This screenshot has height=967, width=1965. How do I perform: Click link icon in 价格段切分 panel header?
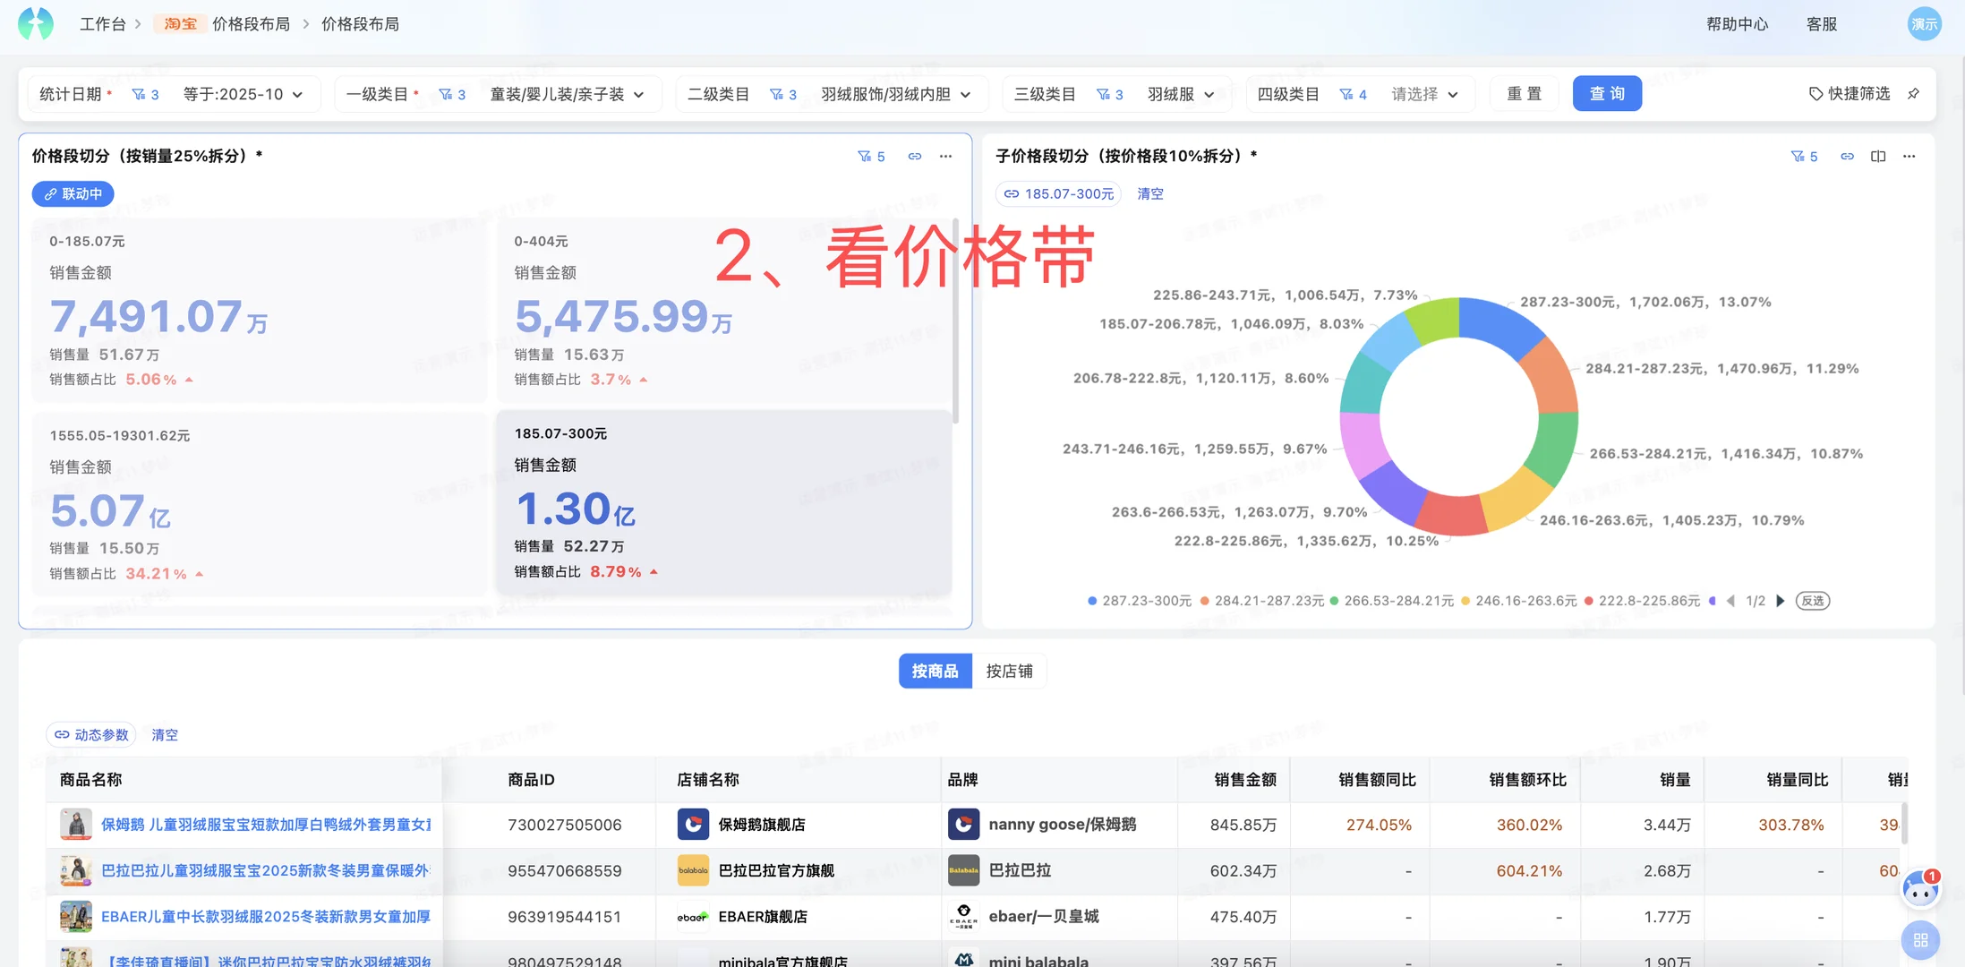pyautogui.click(x=914, y=157)
